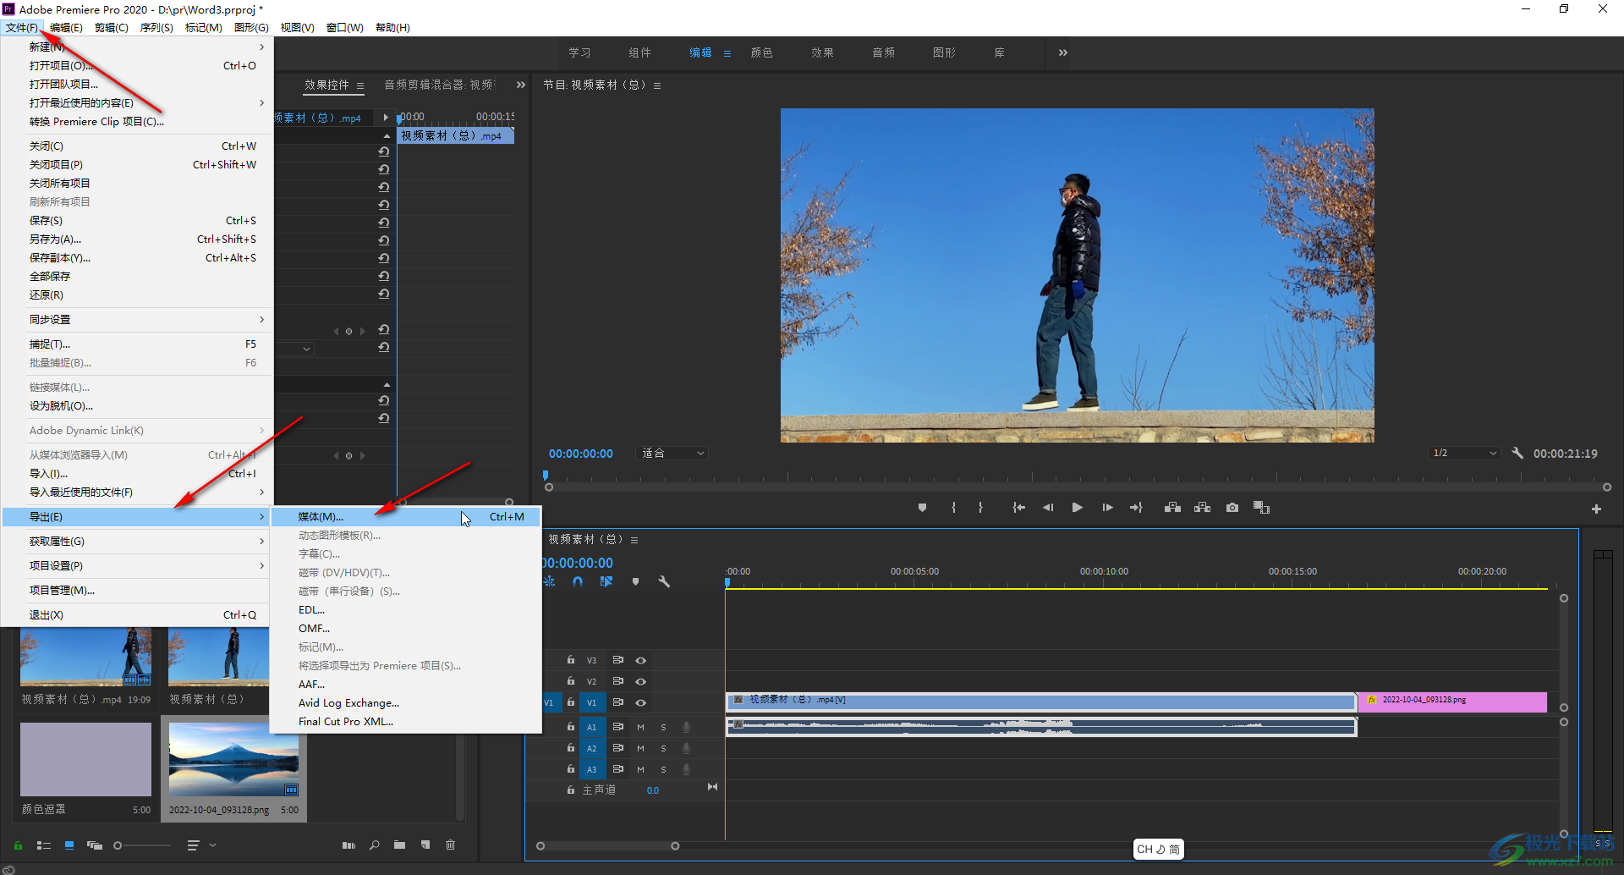Viewport: 1624px width, 875px height.
Task: Adjust project thumbnail size slider
Action: 118,845
